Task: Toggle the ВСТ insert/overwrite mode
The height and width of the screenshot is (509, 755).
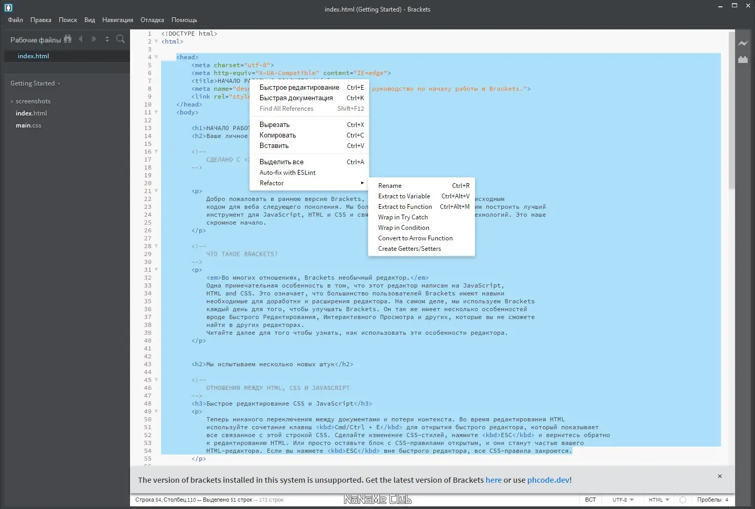Action: (590, 500)
